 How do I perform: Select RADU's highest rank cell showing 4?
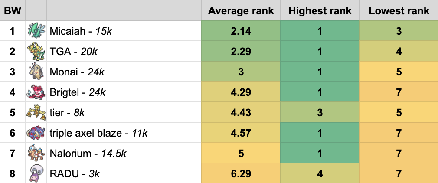[x=320, y=173]
